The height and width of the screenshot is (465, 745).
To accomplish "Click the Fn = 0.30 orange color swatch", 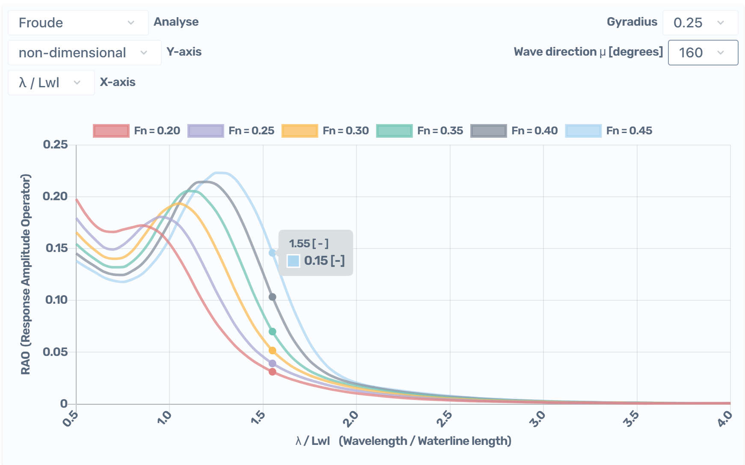I will click(299, 131).
